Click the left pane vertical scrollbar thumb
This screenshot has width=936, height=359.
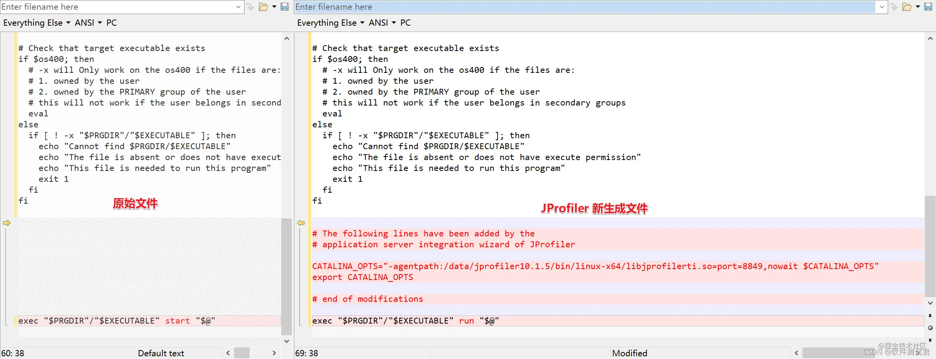tap(287, 276)
